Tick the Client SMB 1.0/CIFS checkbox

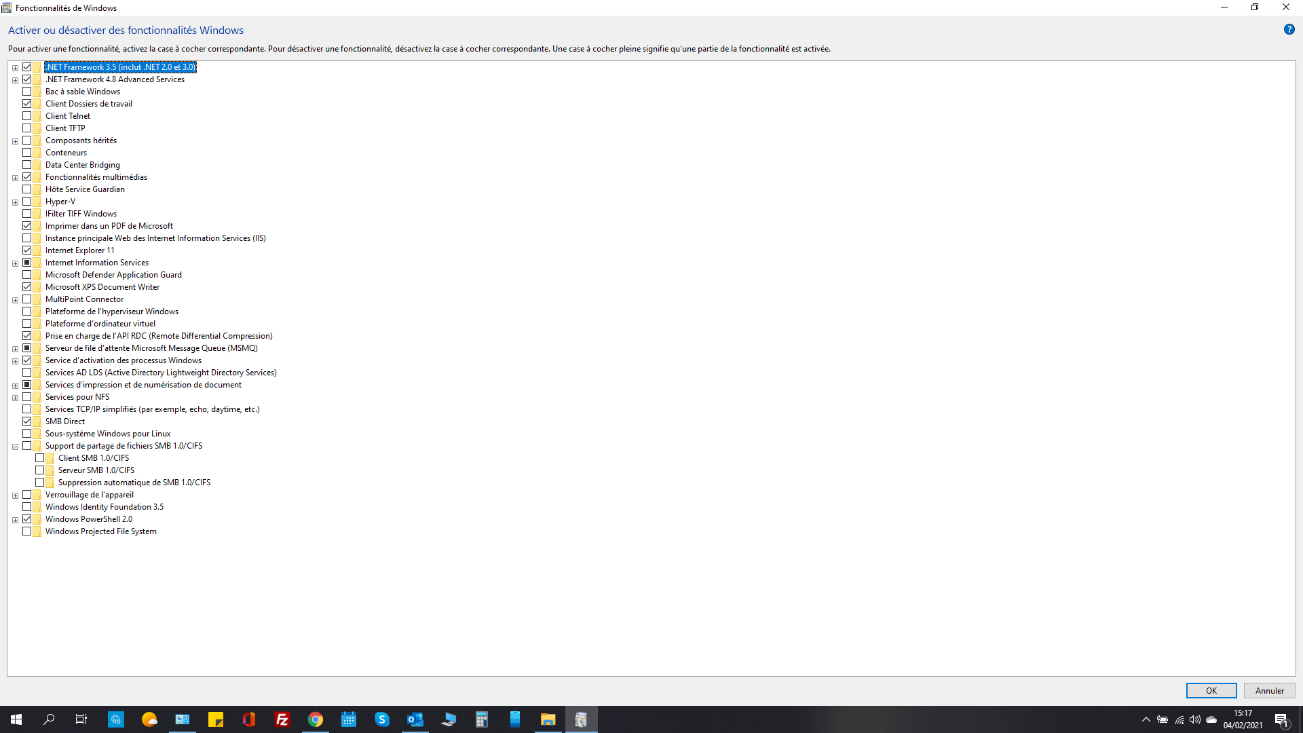40,458
